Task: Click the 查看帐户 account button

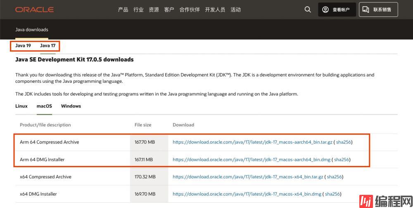Action: (x=337, y=9)
